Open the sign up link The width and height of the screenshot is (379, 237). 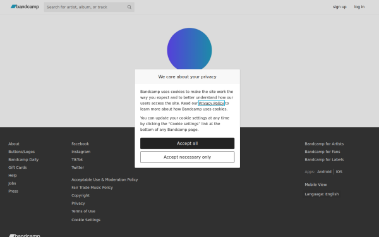click(x=339, y=7)
